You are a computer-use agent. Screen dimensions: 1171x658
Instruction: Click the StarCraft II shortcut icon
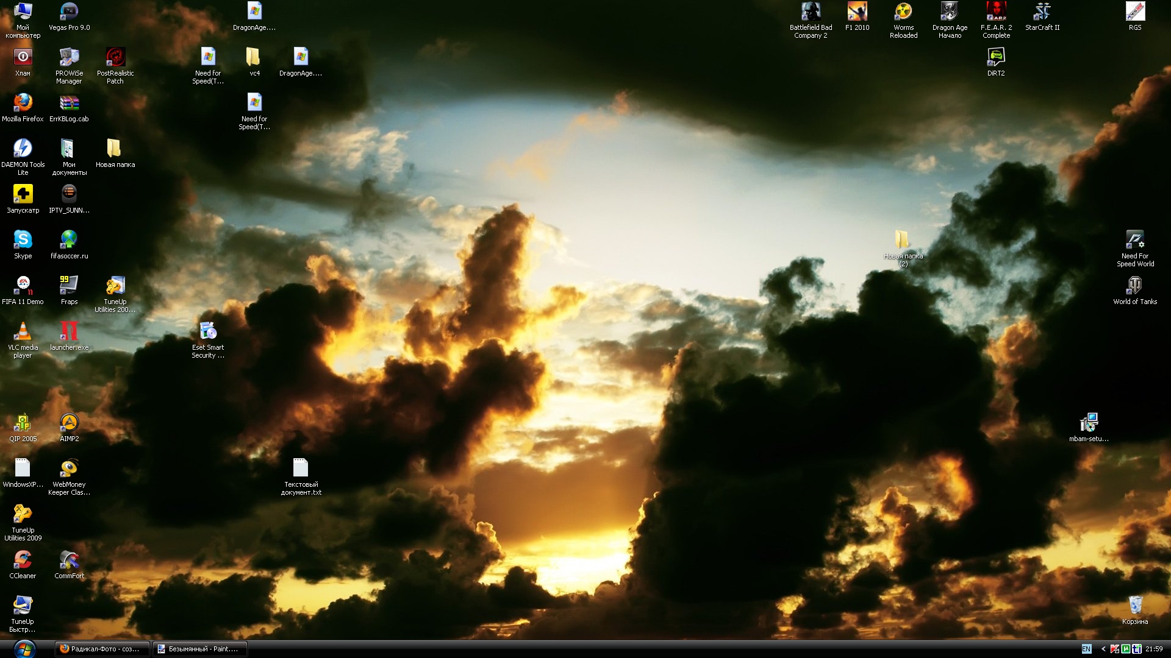1042,12
